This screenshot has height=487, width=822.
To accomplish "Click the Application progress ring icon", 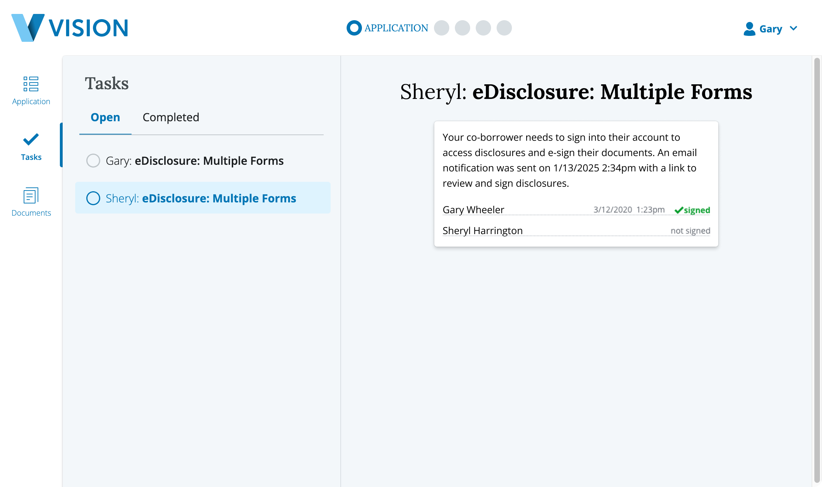I will 354,28.
